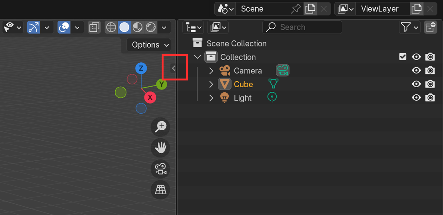The image size is (443, 215).
Task: Switch to solid shading
Action: click(x=124, y=27)
